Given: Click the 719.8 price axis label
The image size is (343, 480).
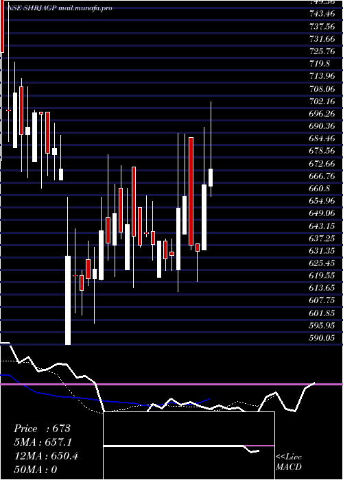Looking at the screenshot, I should click(x=320, y=64).
